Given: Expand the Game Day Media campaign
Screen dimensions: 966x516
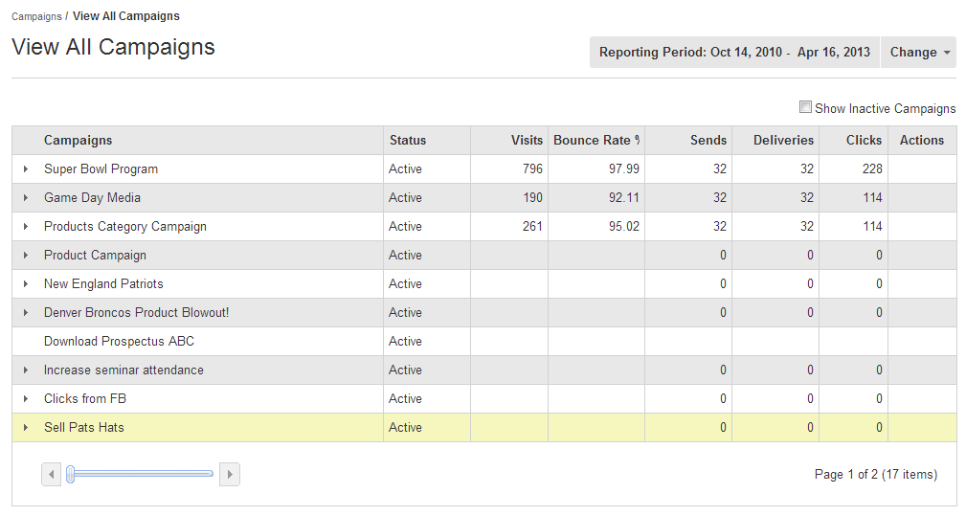Looking at the screenshot, I should point(26,197).
